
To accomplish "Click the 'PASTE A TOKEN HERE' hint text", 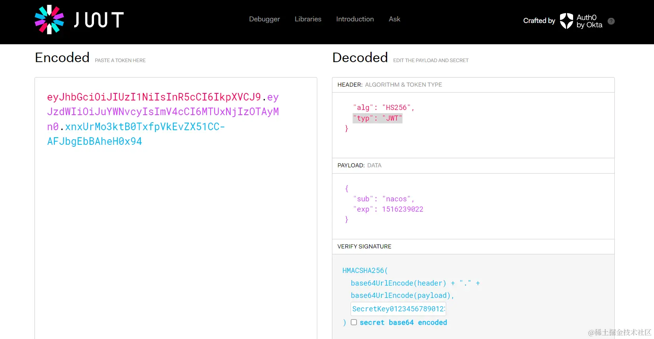I will pos(120,61).
